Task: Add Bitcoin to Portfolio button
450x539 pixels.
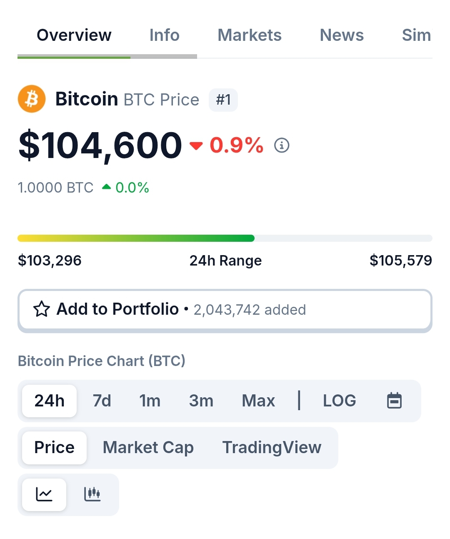Action: tap(225, 310)
